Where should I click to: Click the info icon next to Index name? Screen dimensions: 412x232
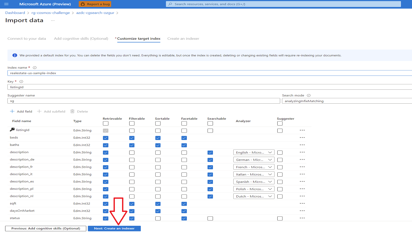[x=35, y=67]
